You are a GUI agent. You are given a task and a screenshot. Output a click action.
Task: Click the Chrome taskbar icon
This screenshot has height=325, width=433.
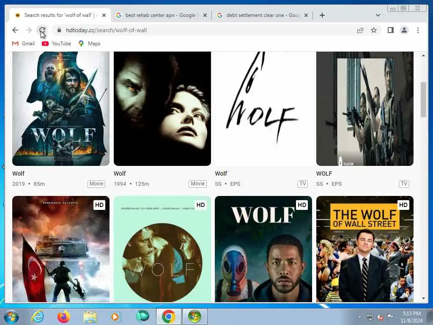(168, 317)
